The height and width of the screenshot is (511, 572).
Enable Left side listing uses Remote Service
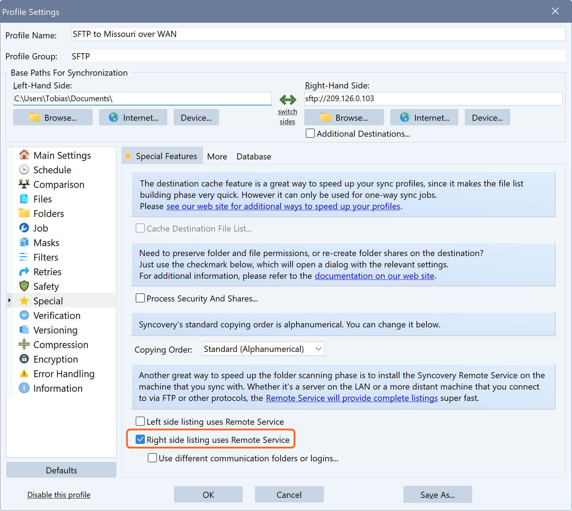pyautogui.click(x=140, y=422)
